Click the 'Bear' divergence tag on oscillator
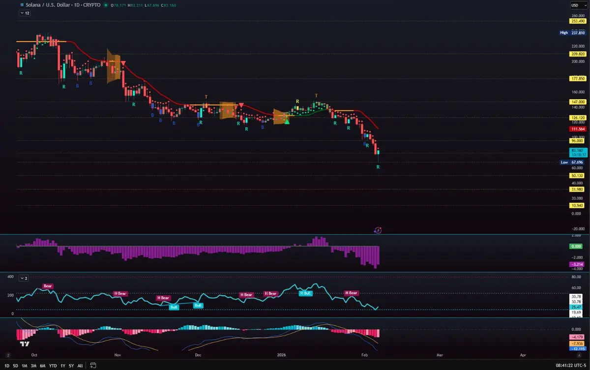 48,285
